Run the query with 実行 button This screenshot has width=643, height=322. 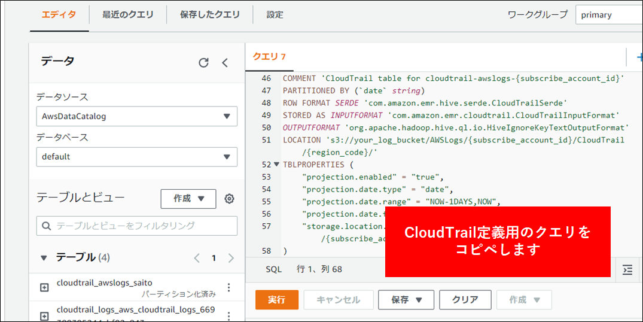coord(276,300)
